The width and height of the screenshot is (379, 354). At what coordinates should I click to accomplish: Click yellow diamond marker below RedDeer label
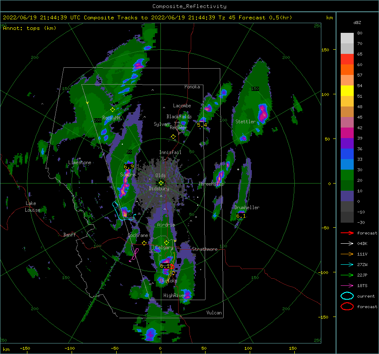173,137
